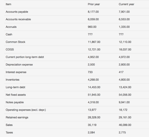Select the Inventories row label

tap(13, 80)
